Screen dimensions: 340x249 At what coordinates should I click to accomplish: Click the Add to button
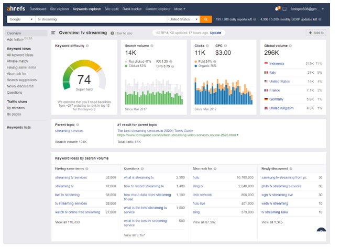pos(316,33)
